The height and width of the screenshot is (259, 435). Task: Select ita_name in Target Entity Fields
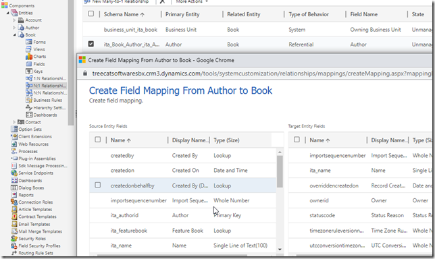tap(361, 171)
